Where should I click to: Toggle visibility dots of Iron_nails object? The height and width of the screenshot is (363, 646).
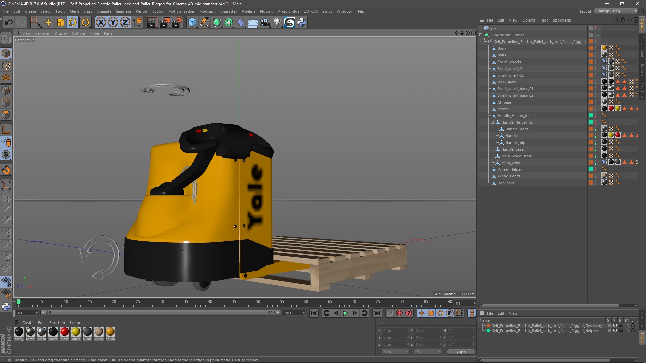coord(595,183)
